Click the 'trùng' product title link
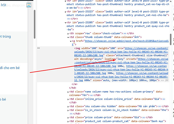174x124 pixels. click(6, 36)
